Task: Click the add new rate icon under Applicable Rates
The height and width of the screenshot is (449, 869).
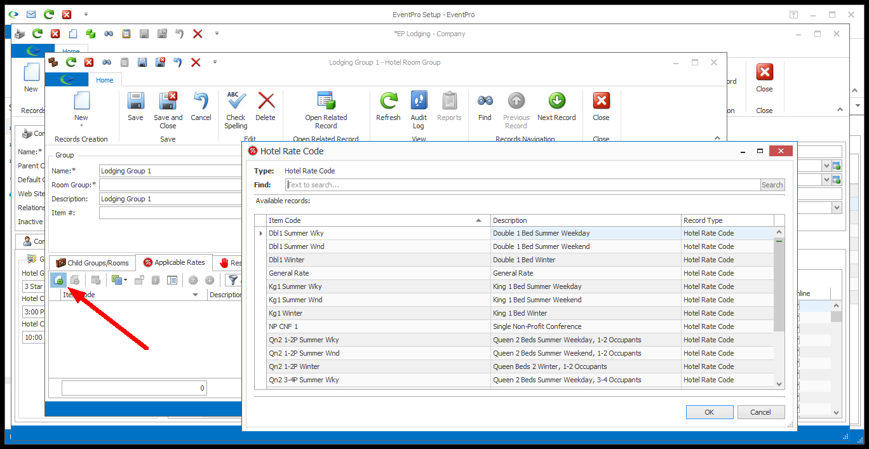Action: [x=58, y=280]
